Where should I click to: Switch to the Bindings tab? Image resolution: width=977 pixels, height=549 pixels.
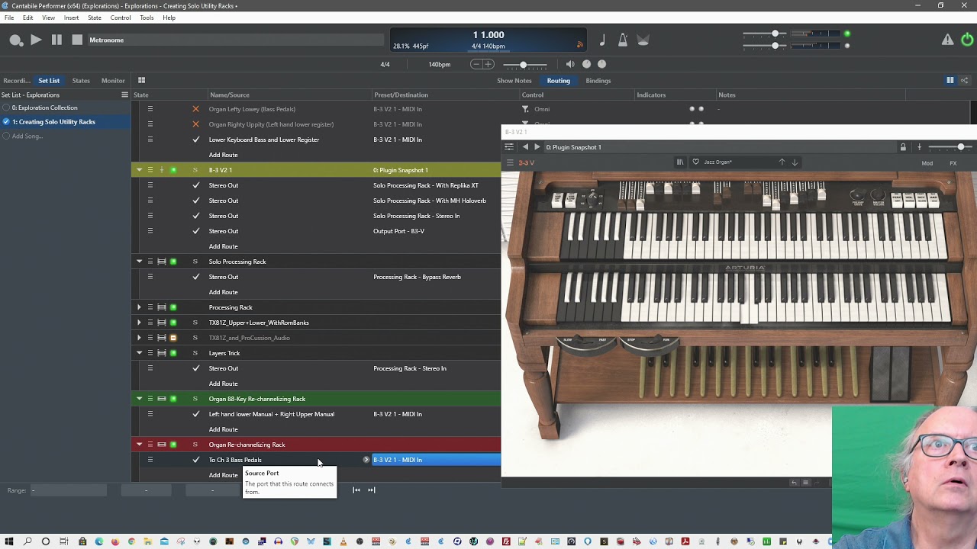coord(598,80)
